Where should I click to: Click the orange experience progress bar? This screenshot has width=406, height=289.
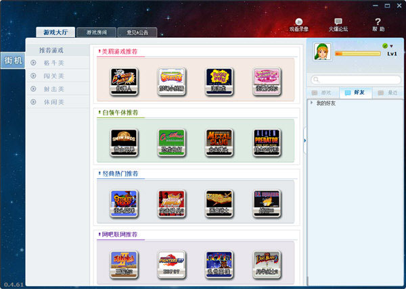357,53
